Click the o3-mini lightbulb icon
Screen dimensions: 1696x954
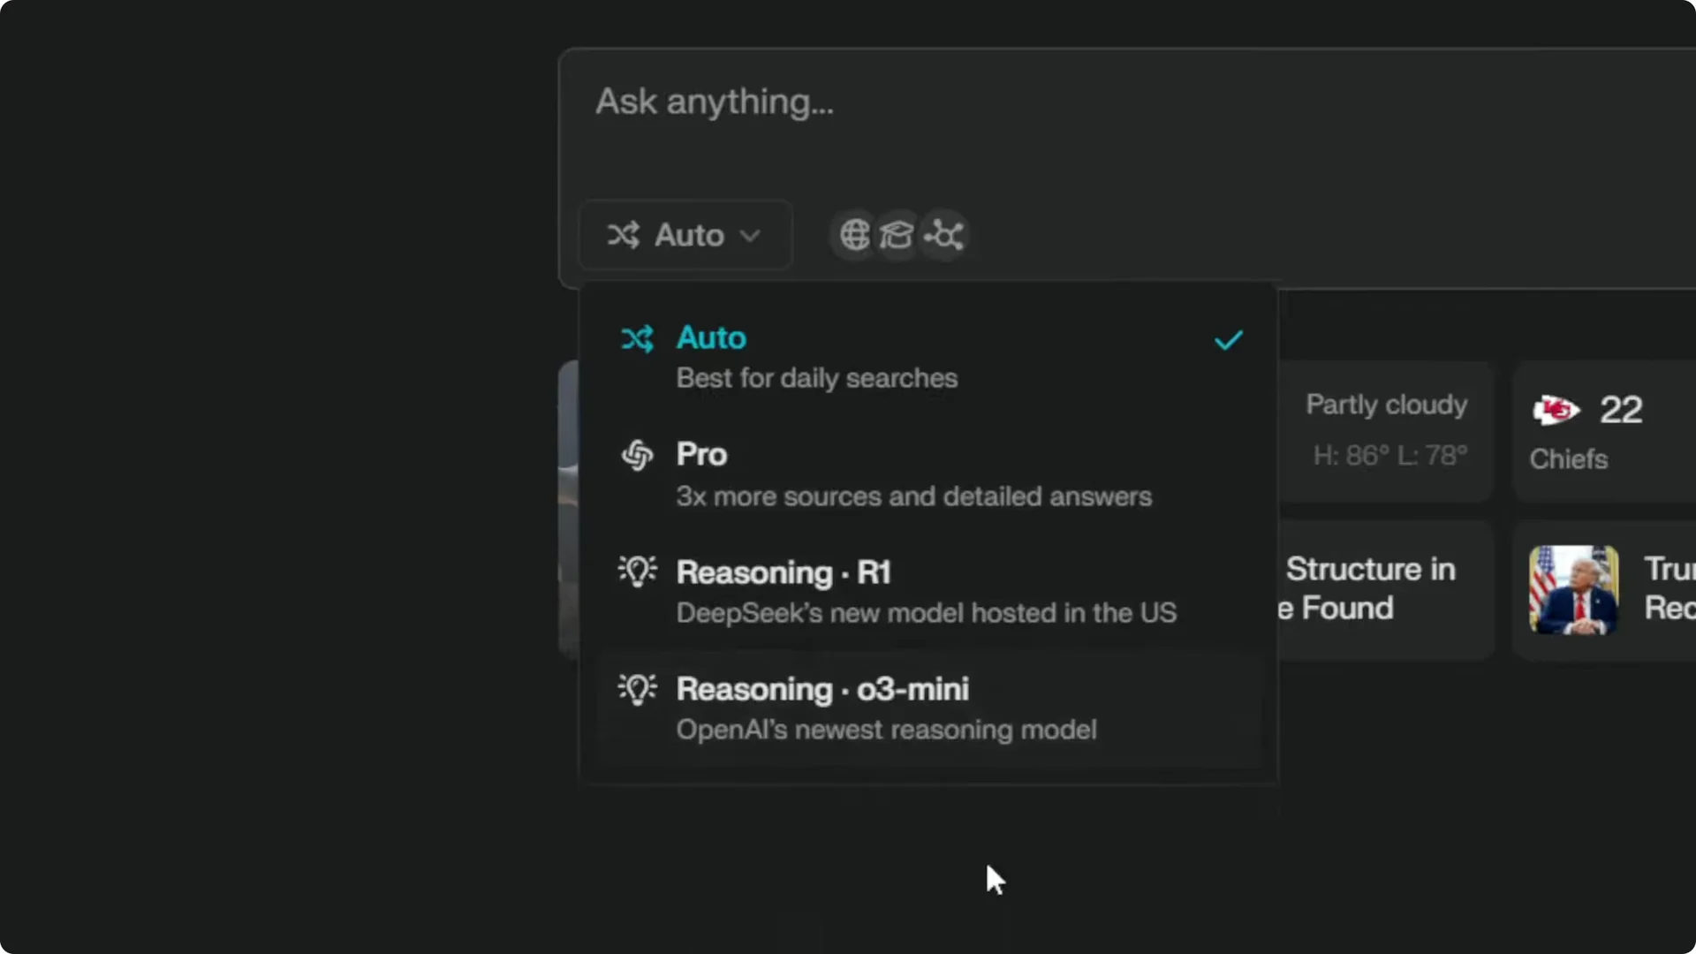[638, 689]
